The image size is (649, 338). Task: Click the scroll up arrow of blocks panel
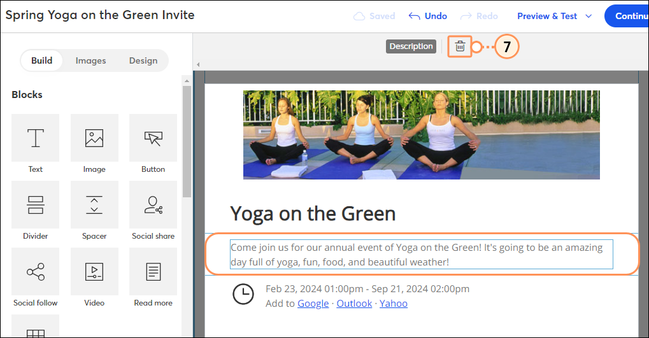(187, 81)
